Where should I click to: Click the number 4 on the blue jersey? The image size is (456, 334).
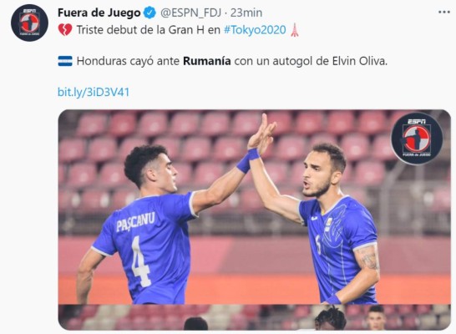click(x=140, y=261)
